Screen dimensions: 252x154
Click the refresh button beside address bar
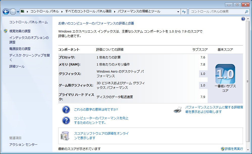[184, 12]
